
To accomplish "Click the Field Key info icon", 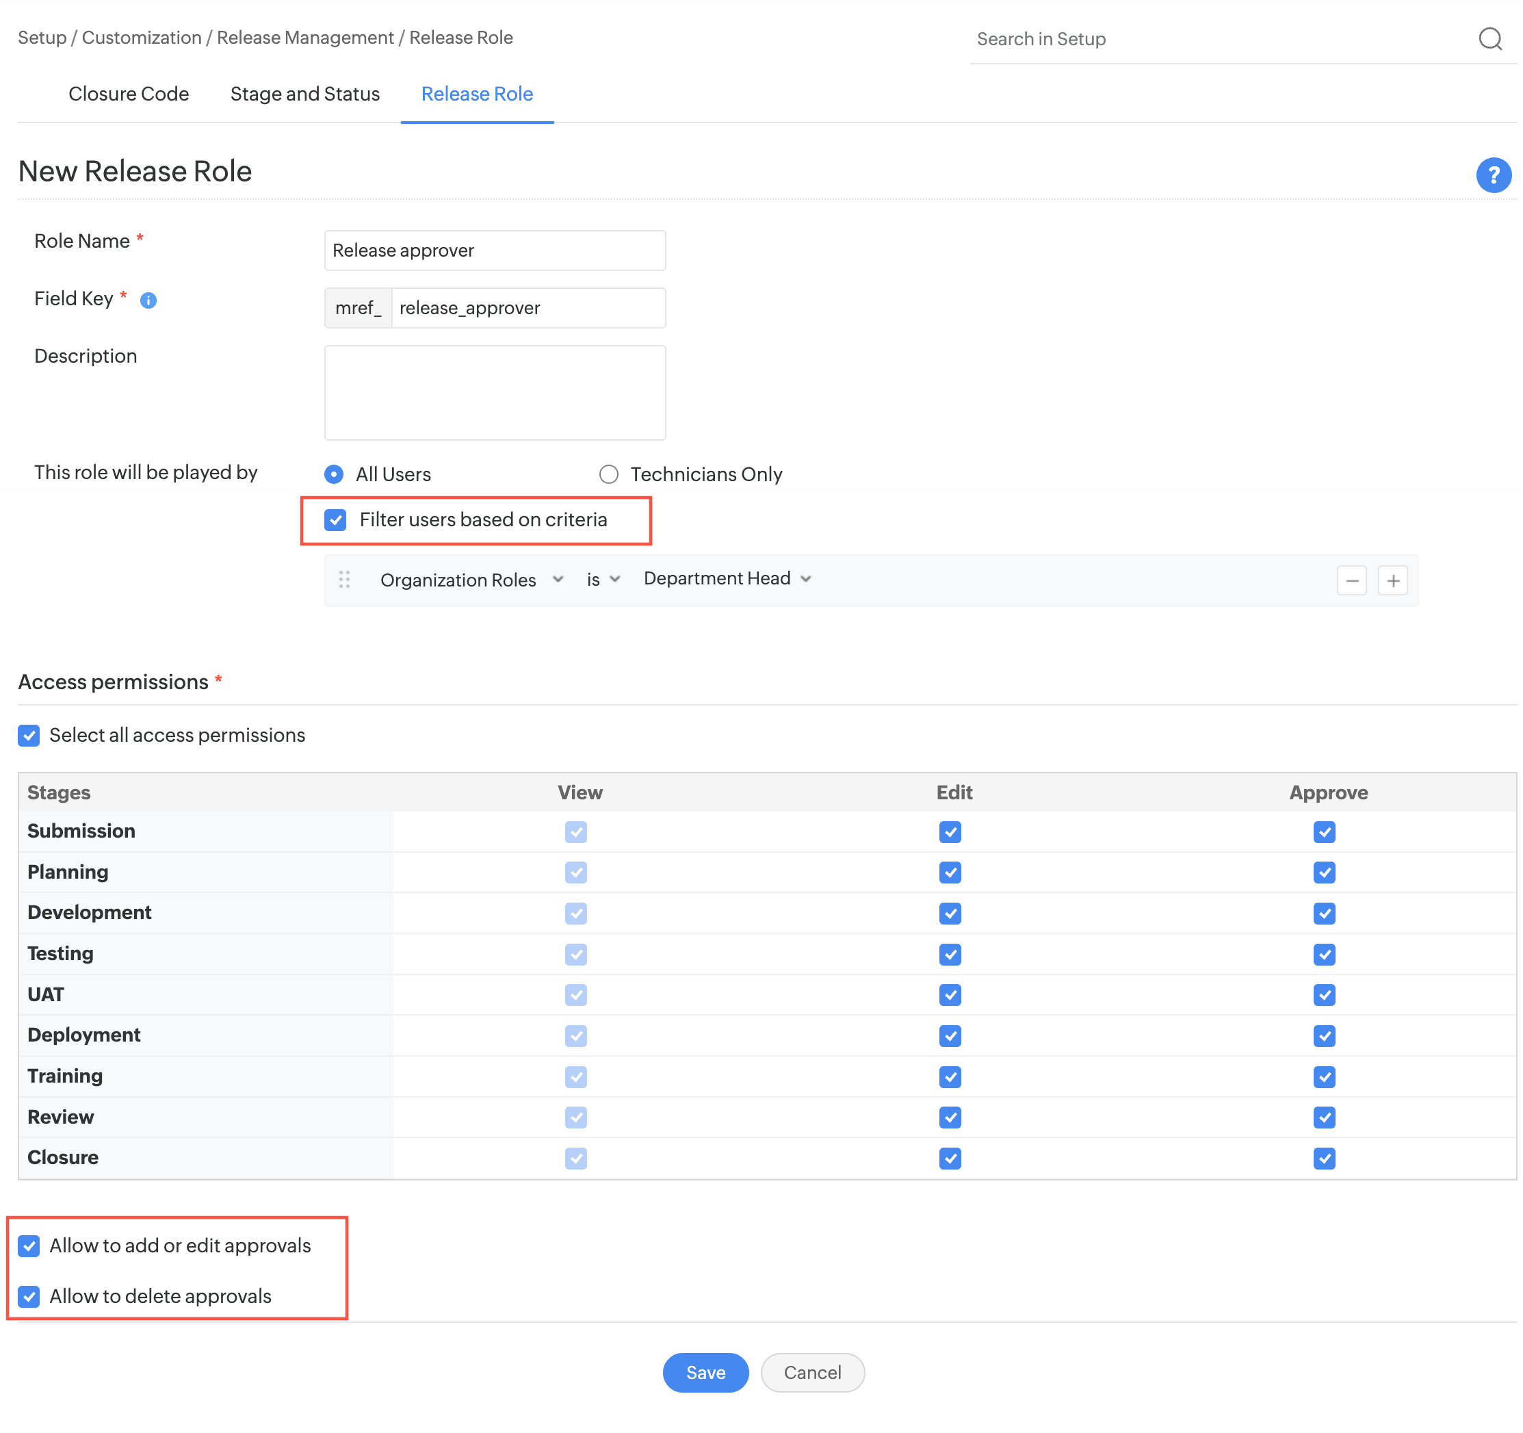I will [x=148, y=300].
